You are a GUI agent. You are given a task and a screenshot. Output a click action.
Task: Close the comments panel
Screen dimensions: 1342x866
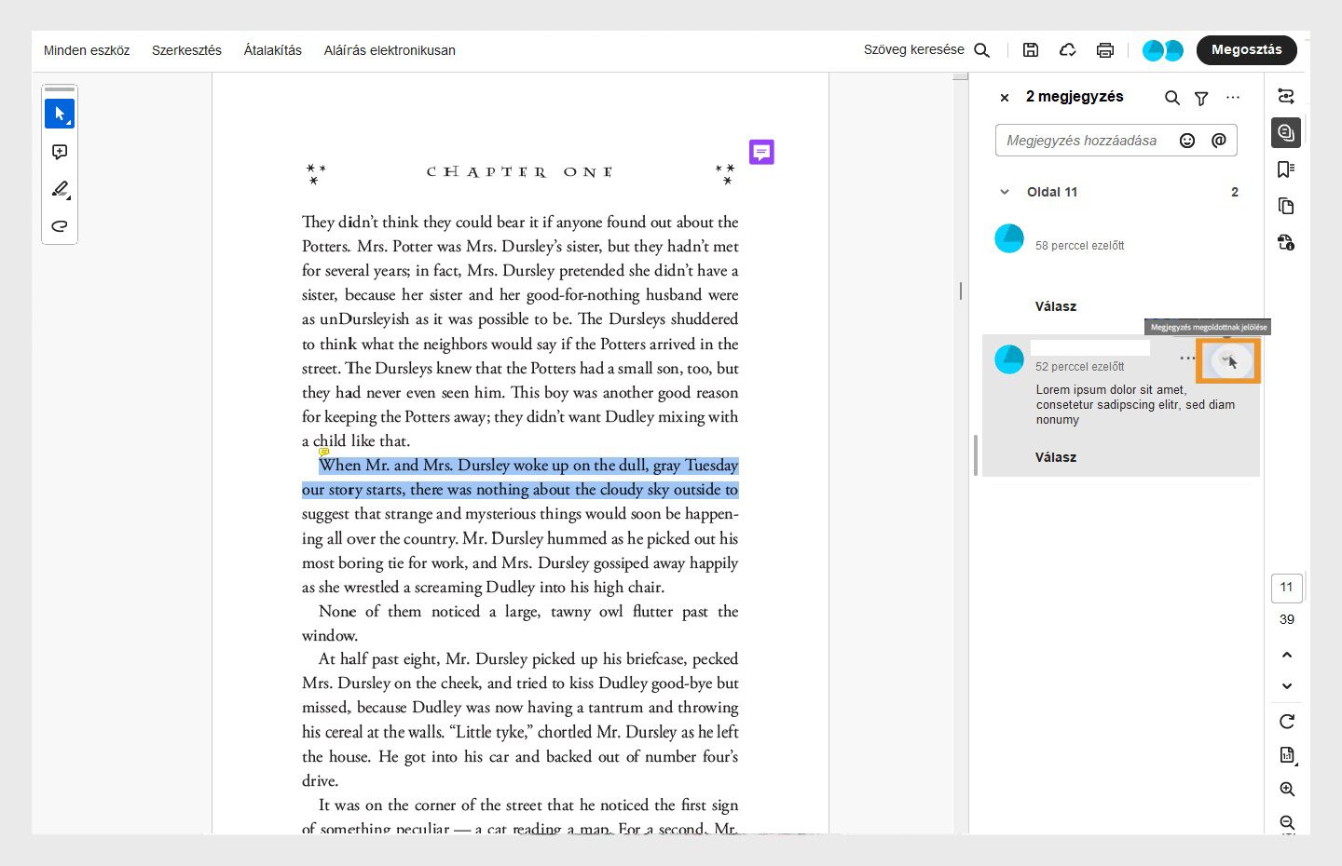tap(1005, 97)
